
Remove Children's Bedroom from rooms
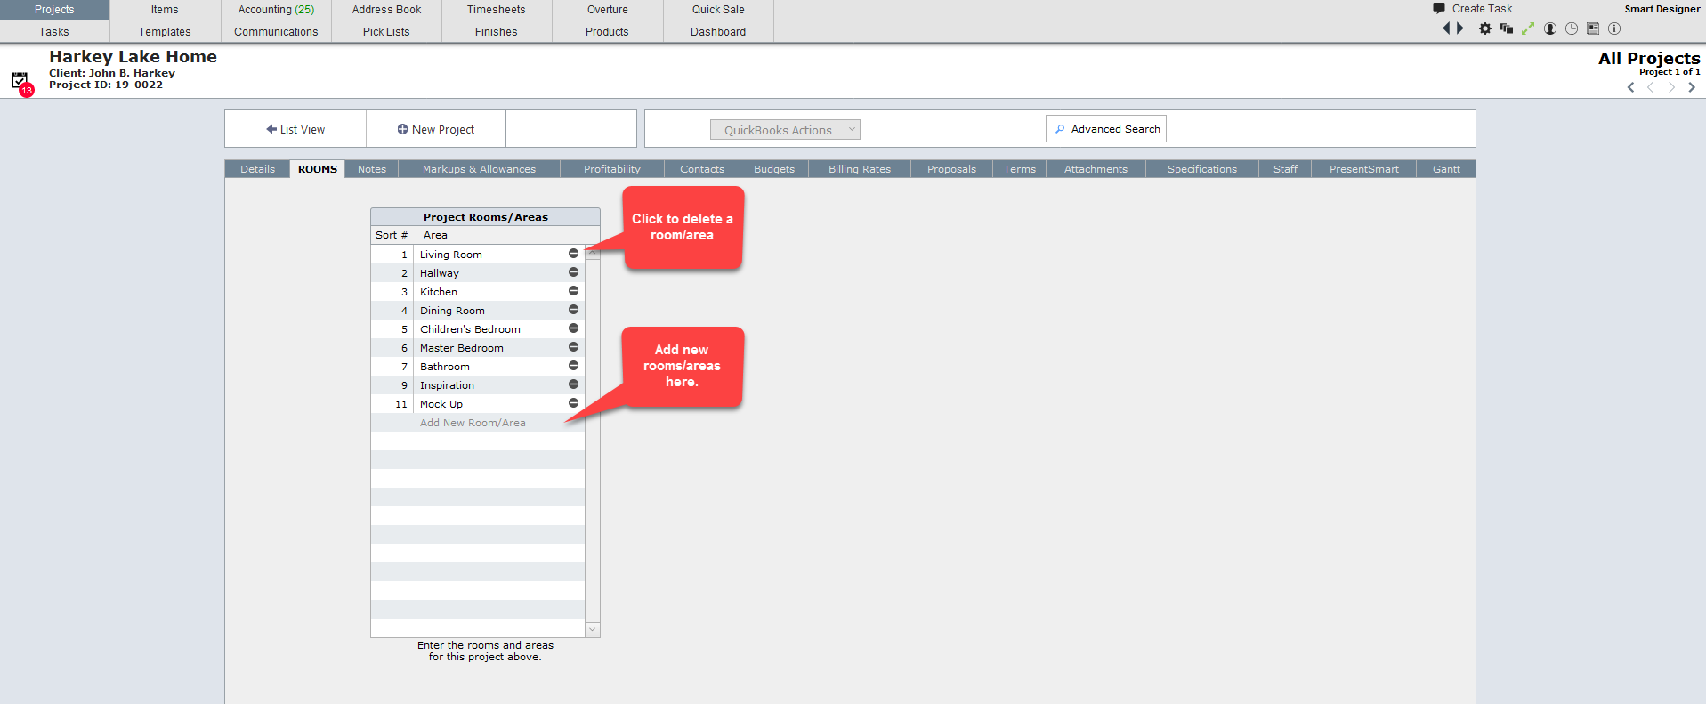point(573,328)
